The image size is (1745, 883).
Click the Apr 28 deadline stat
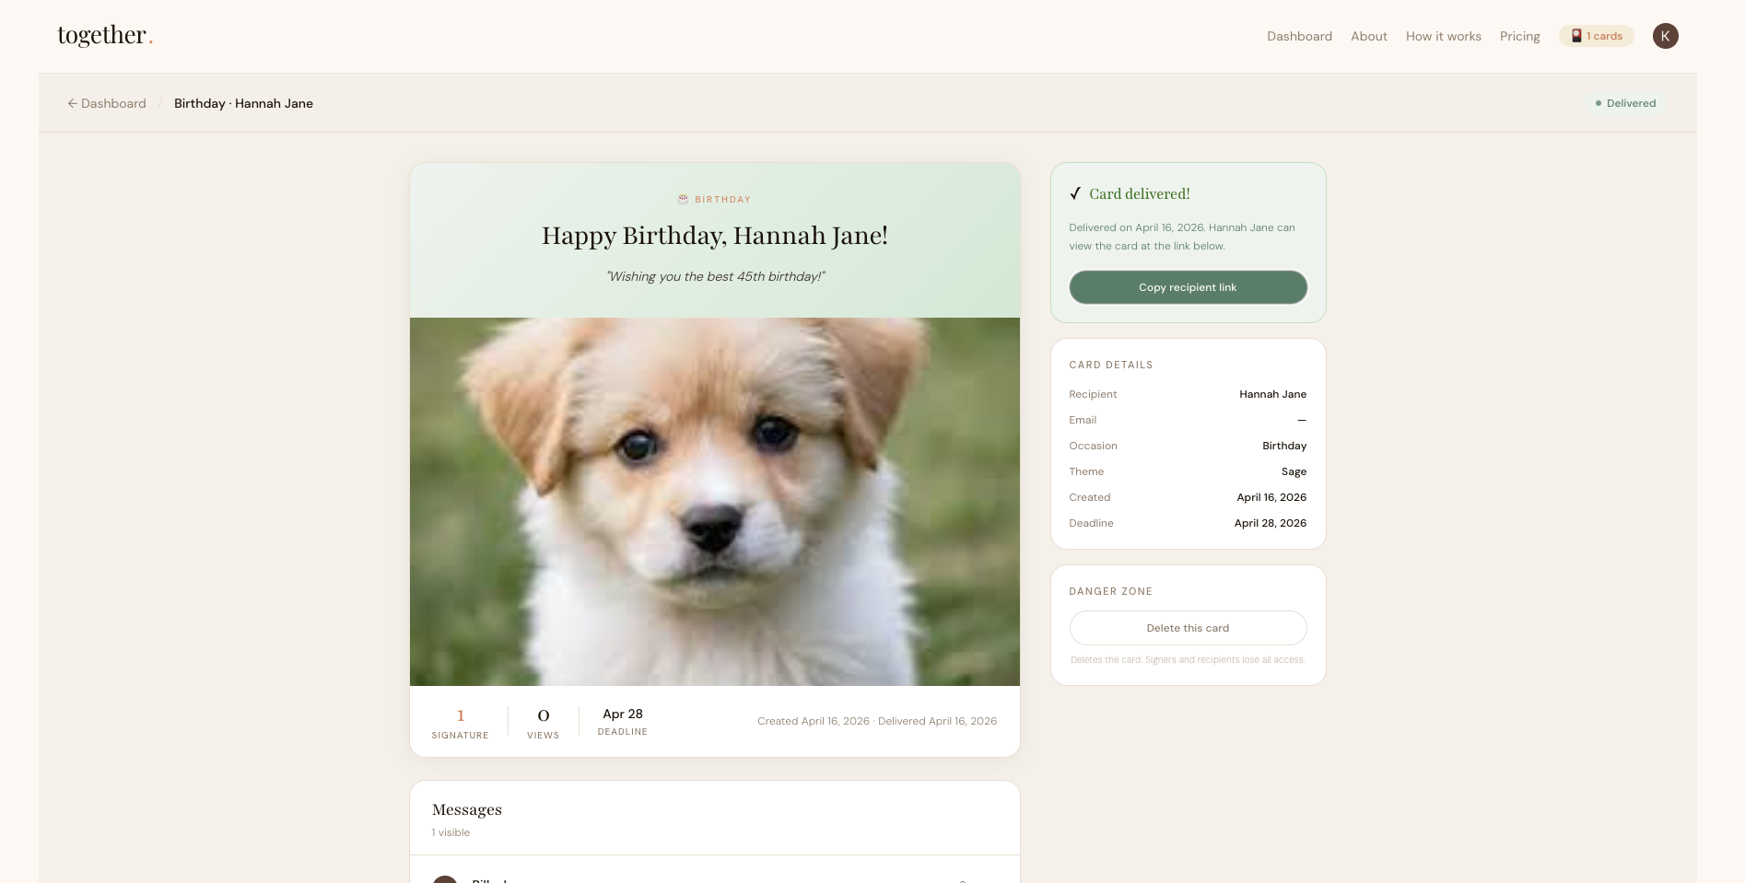(623, 721)
